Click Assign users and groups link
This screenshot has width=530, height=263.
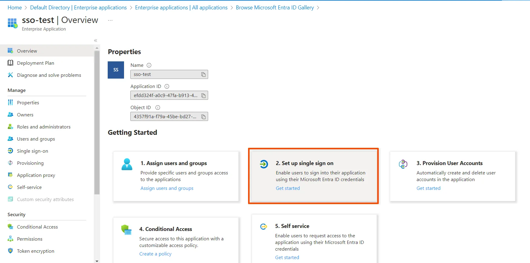click(167, 188)
